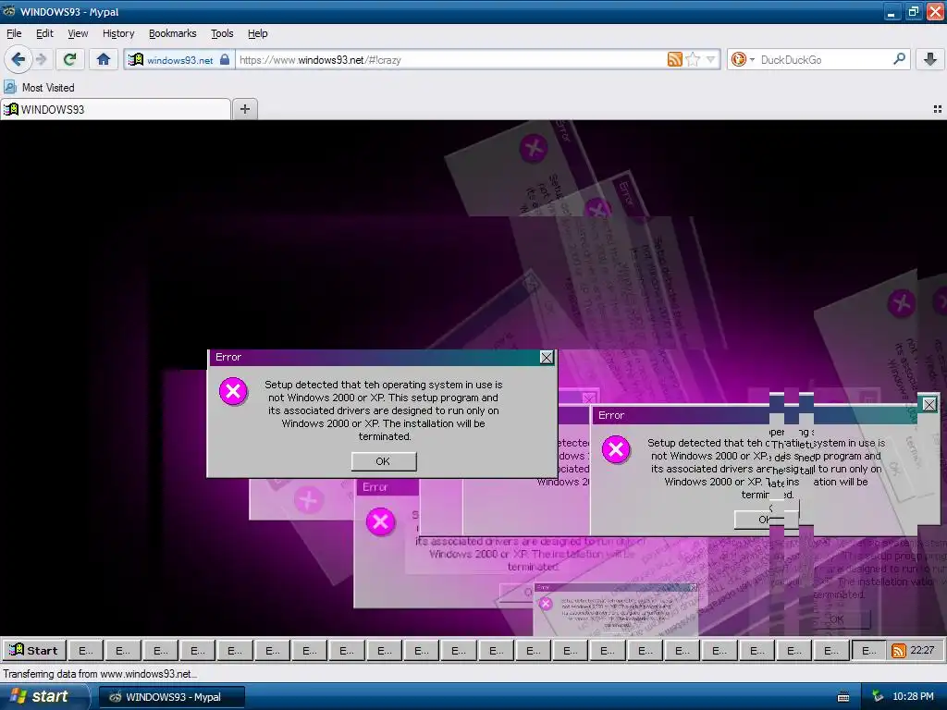Subscribe via the orange RSS icon in address bar

[674, 59]
